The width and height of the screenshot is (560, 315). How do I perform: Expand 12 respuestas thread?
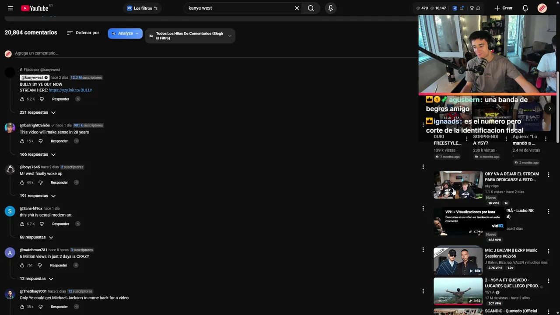[x=36, y=279]
